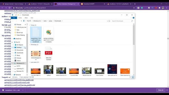Close the Chrome downloads bar

pos(167,90)
